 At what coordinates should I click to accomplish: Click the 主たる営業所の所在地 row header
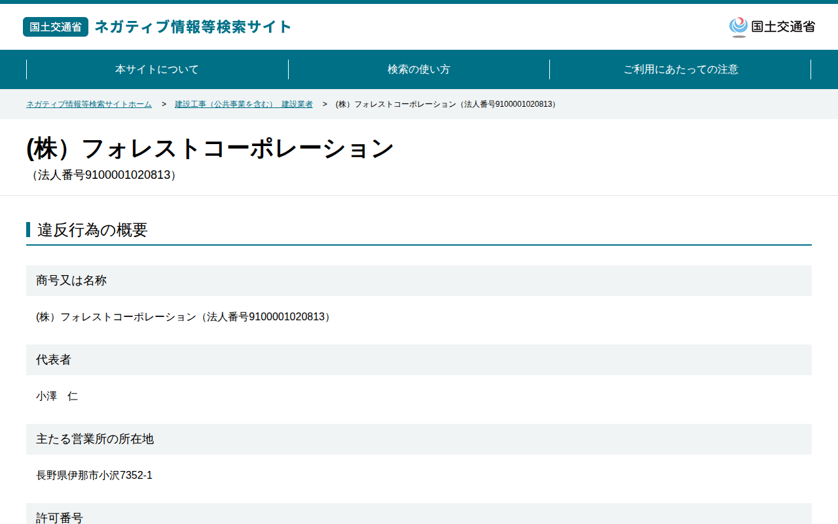[x=419, y=439]
